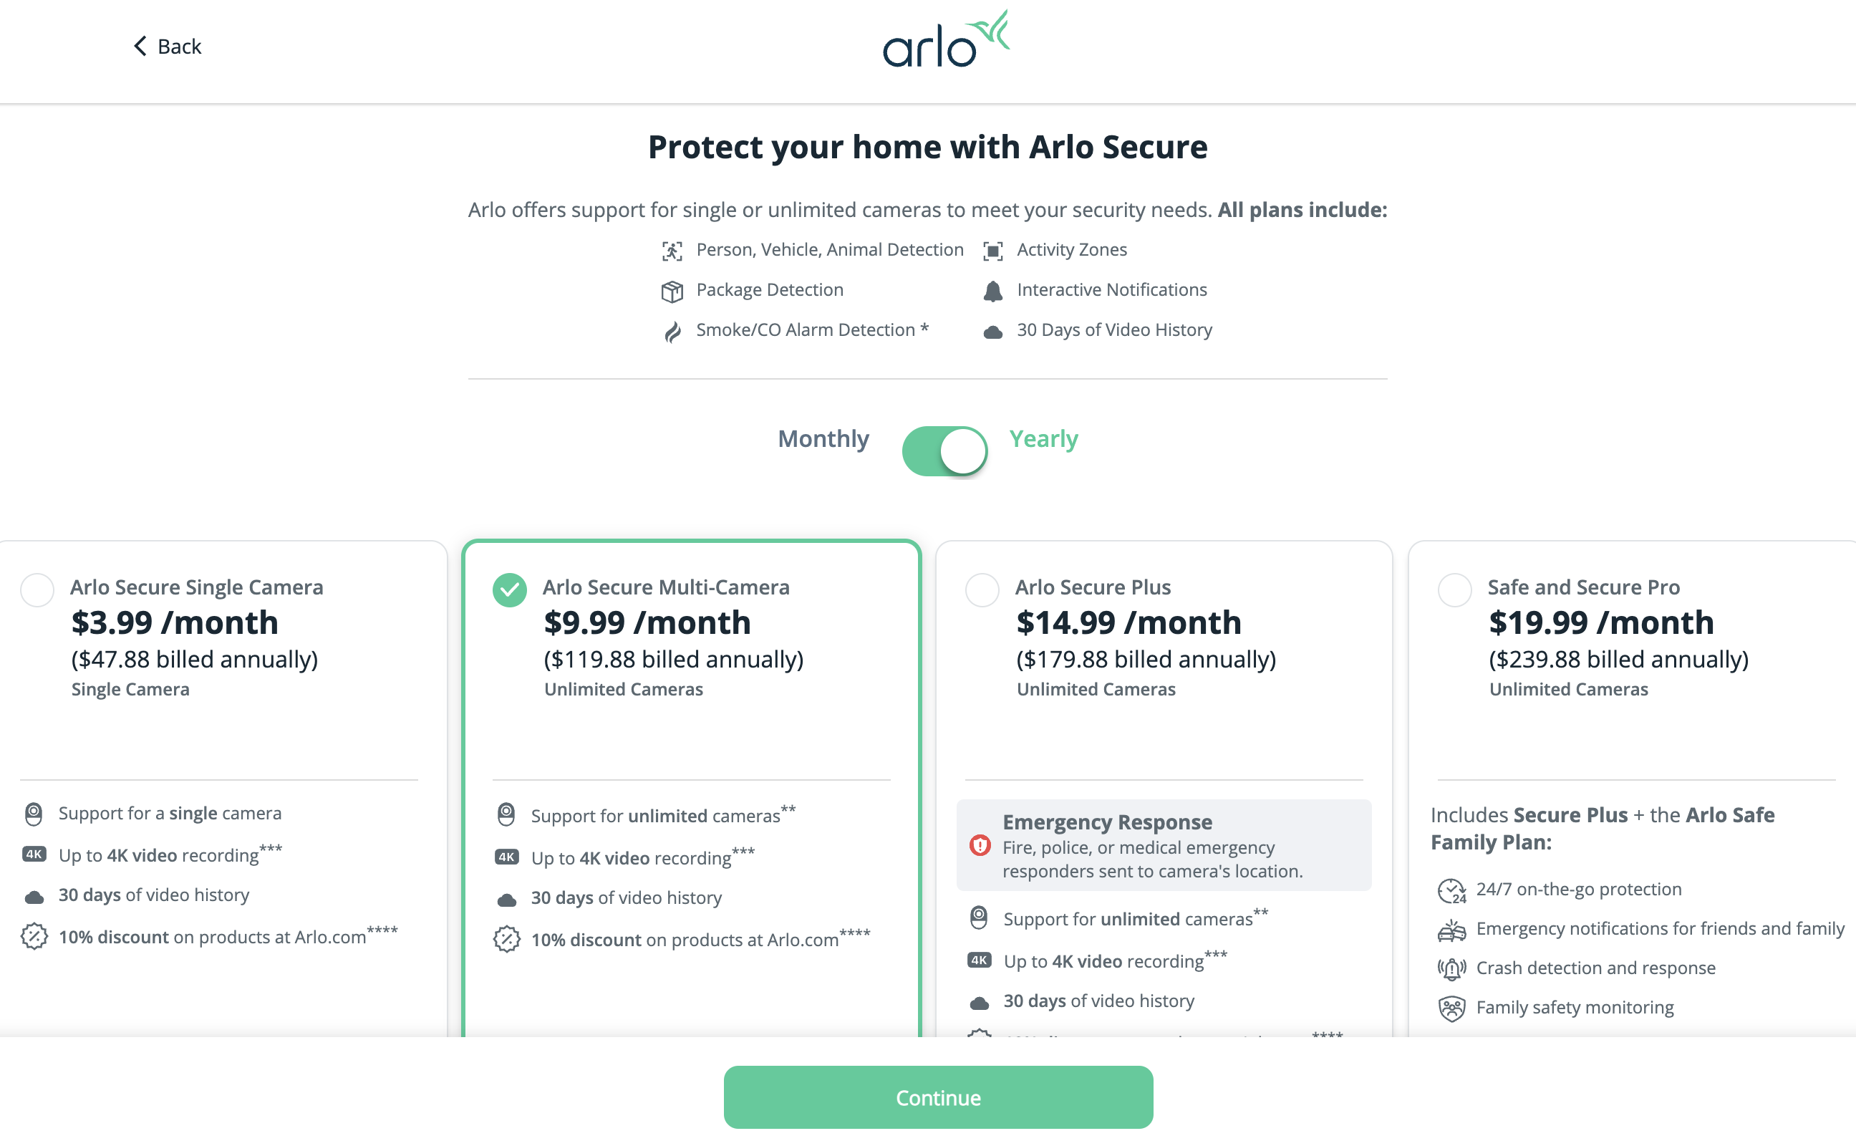Choose the Safe and Secure Pro plan
The image size is (1856, 1146).
coord(1454,589)
